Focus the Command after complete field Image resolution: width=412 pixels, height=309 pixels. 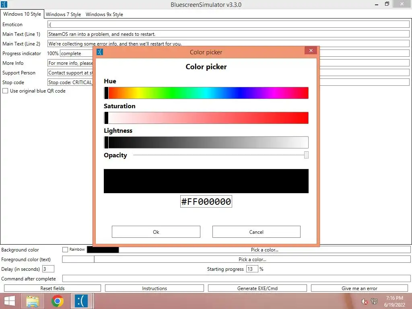pos(236,278)
